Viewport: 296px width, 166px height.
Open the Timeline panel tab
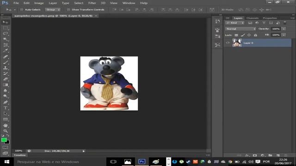tap(20, 155)
